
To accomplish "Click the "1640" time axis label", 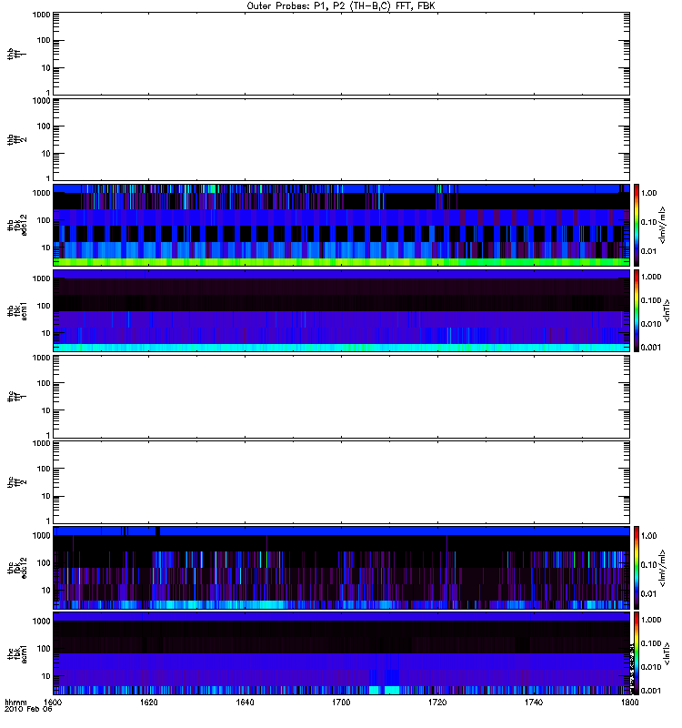I will [245, 702].
